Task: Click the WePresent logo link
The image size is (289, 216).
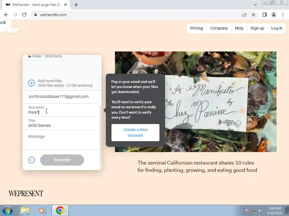Action: 26,193
